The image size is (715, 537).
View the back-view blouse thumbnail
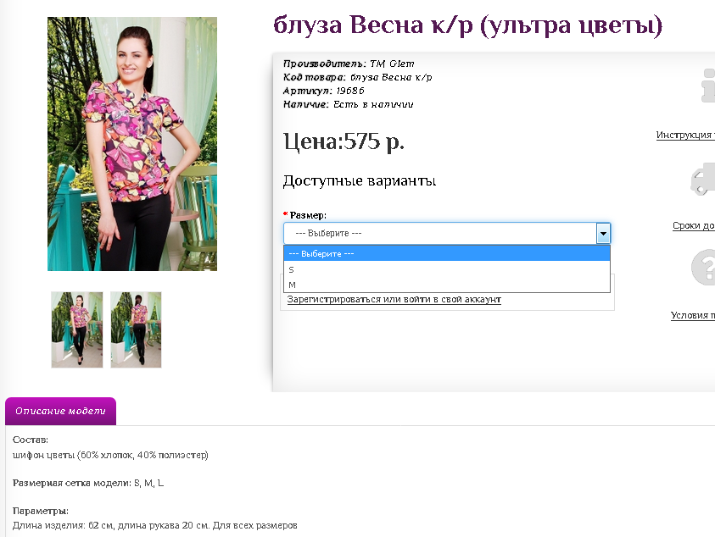click(136, 329)
